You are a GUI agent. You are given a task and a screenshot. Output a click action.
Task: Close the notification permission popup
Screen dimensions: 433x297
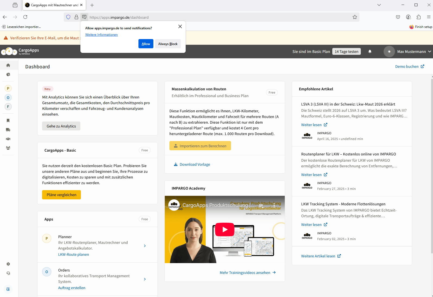click(x=180, y=27)
